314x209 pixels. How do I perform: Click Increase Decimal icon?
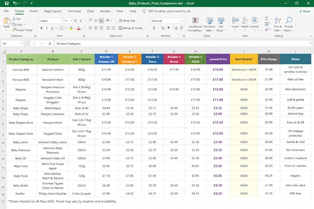[175, 28]
